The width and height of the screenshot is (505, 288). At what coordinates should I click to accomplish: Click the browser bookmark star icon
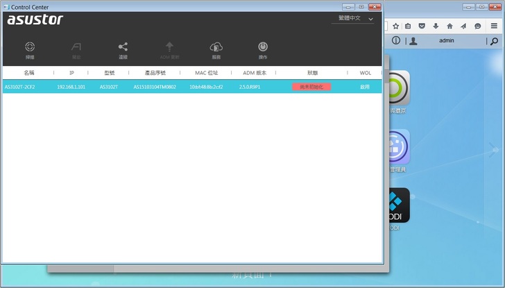coord(395,26)
